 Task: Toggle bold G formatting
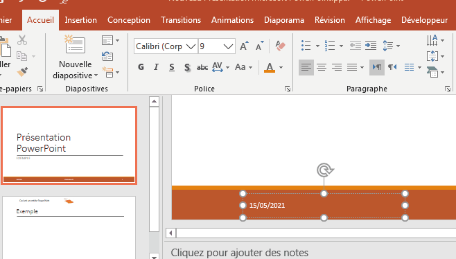141,67
